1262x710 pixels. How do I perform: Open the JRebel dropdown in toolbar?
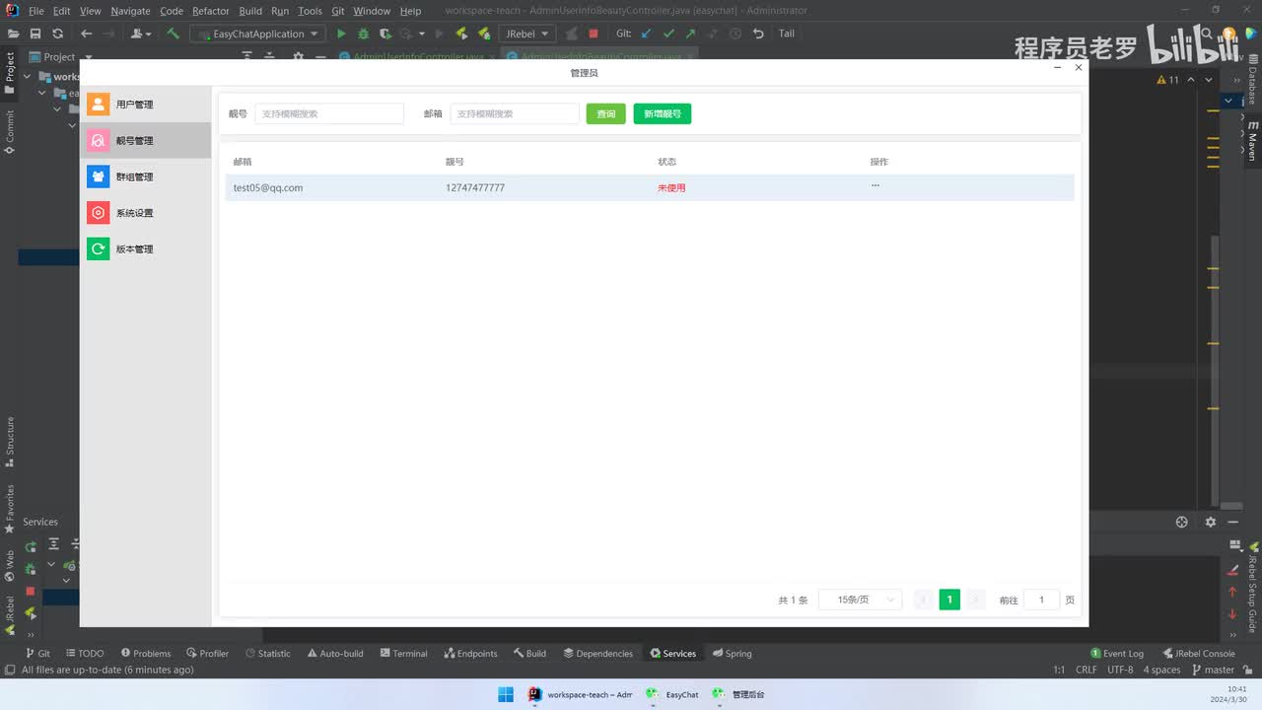(x=526, y=34)
